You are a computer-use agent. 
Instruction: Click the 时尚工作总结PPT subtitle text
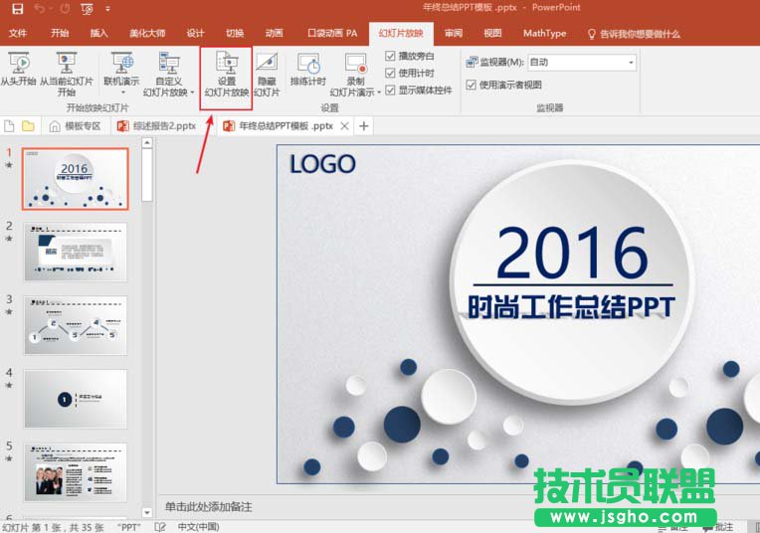coord(571,307)
